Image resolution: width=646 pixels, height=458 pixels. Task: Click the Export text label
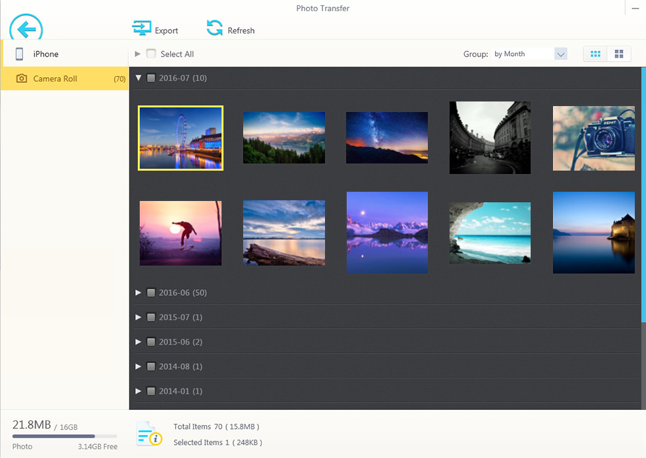point(166,30)
